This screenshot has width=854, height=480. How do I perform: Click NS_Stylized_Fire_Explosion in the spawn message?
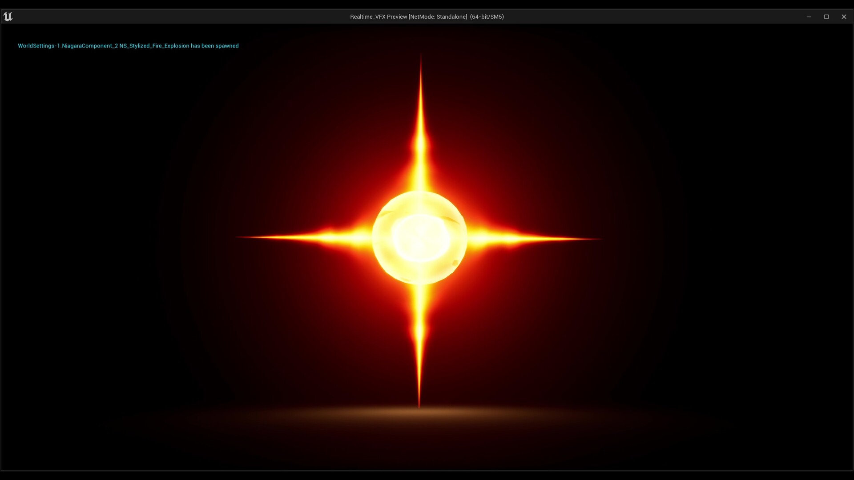154,45
